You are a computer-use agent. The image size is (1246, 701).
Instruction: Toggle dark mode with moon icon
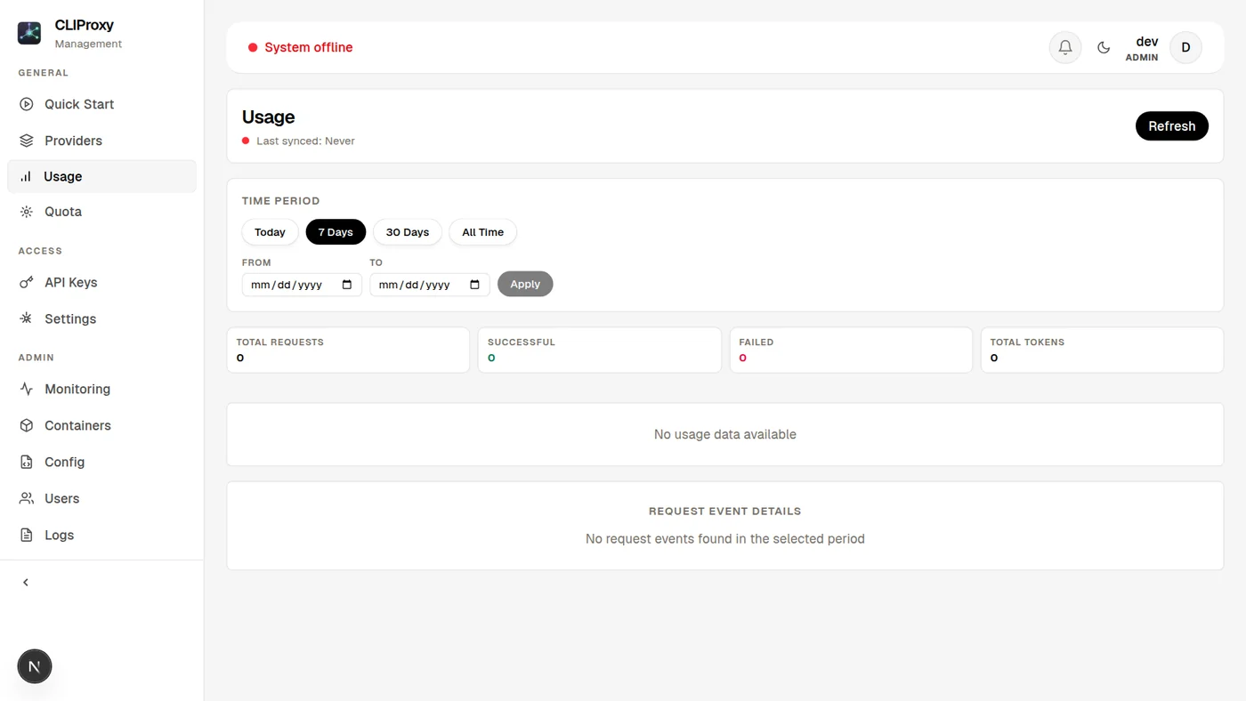point(1104,47)
